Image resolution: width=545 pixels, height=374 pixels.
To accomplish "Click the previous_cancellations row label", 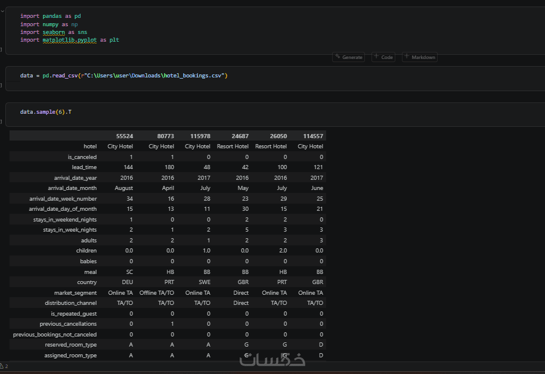I will 68,324.
